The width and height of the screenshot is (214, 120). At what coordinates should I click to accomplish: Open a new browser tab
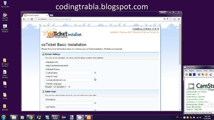pos(51,15)
